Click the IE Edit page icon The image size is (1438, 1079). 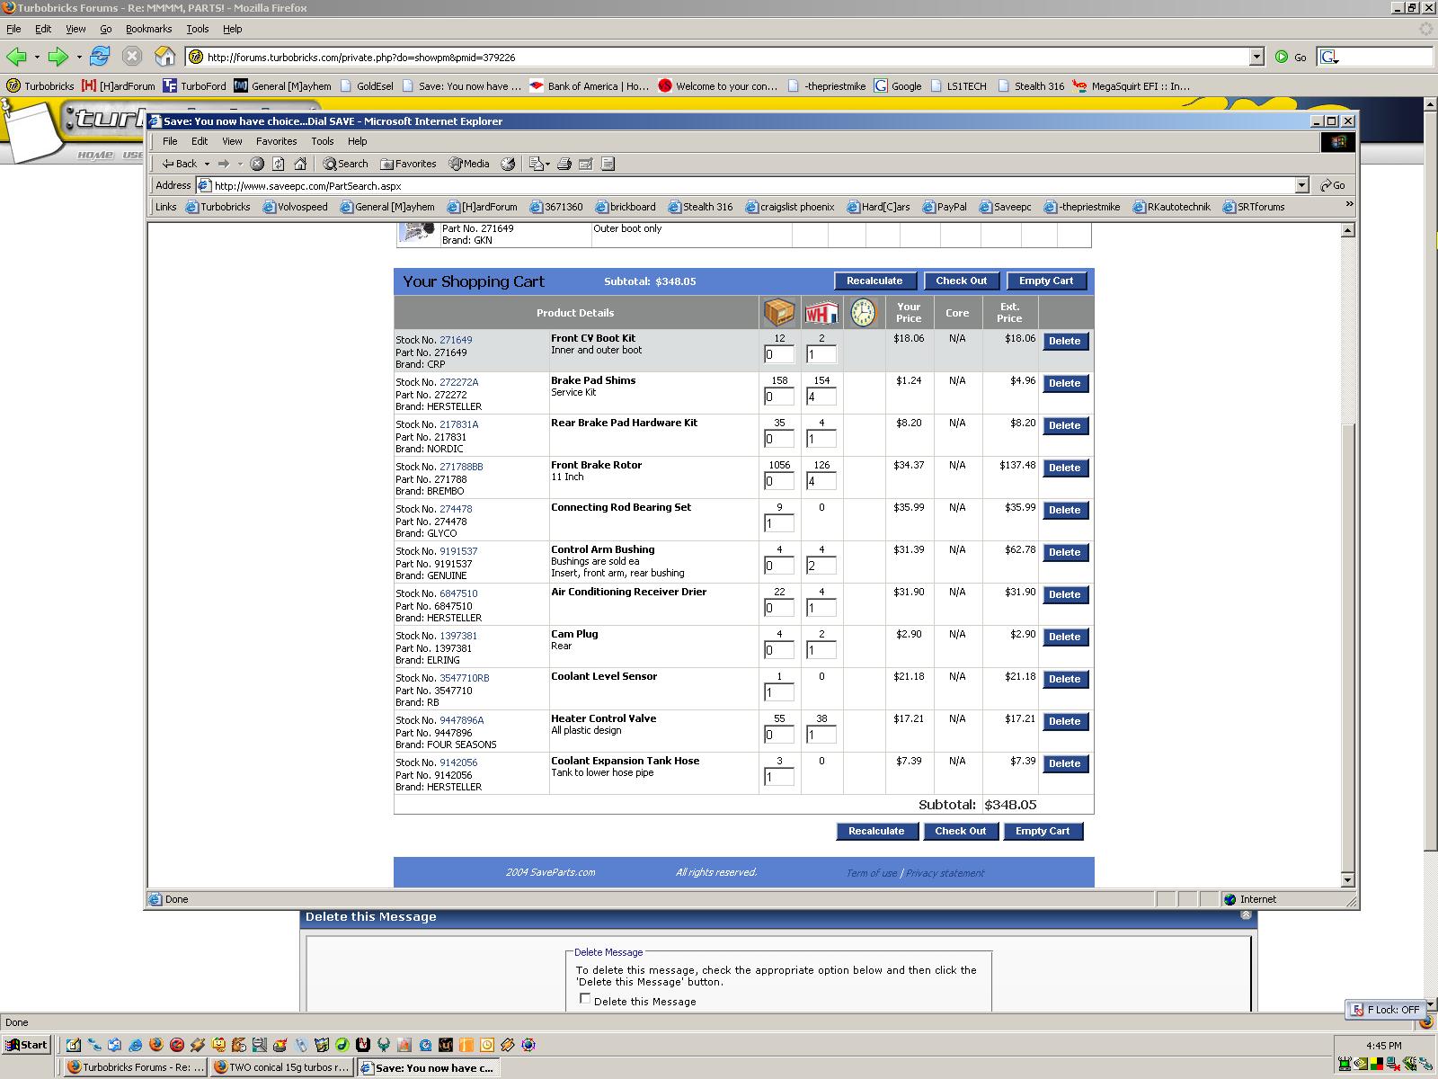[x=586, y=164]
